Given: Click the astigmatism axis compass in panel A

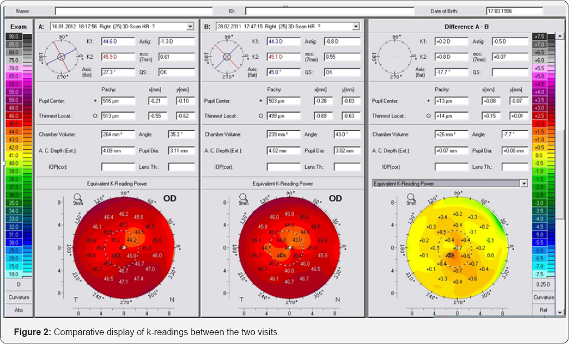Looking at the screenshot, I should point(62,57).
